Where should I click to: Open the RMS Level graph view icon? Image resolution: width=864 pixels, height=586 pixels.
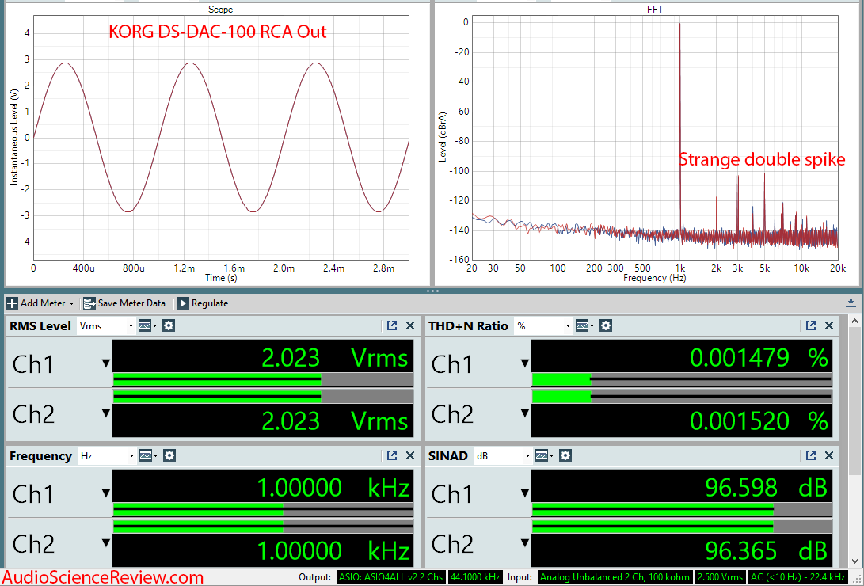click(x=147, y=326)
